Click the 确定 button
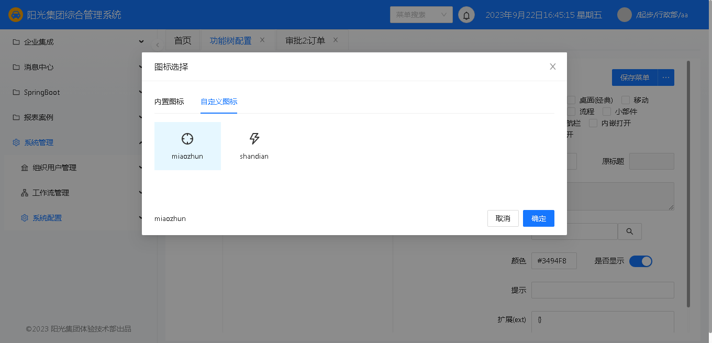This screenshot has height=343, width=712. click(x=538, y=218)
